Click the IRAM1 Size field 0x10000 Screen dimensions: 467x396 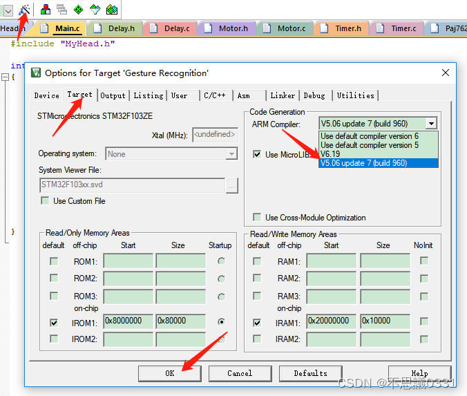pyautogui.click(x=385, y=321)
